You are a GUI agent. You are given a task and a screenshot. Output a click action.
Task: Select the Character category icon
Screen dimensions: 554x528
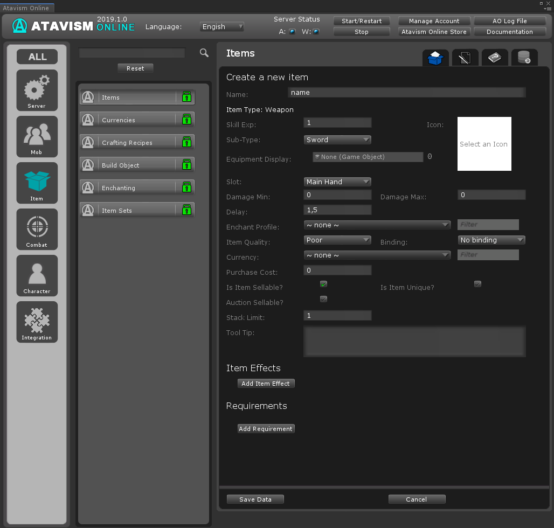coord(37,275)
